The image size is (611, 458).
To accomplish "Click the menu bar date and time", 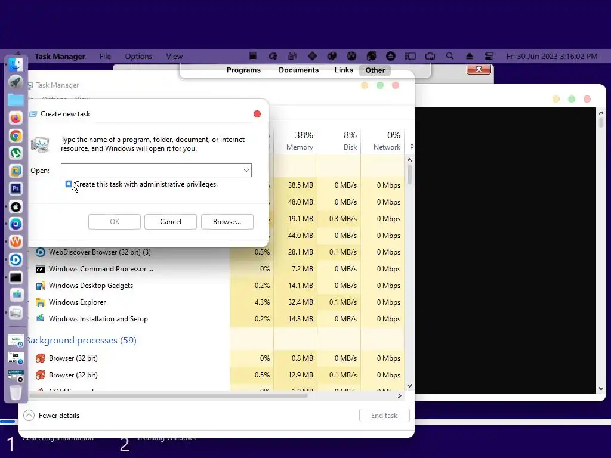I will pos(552,57).
